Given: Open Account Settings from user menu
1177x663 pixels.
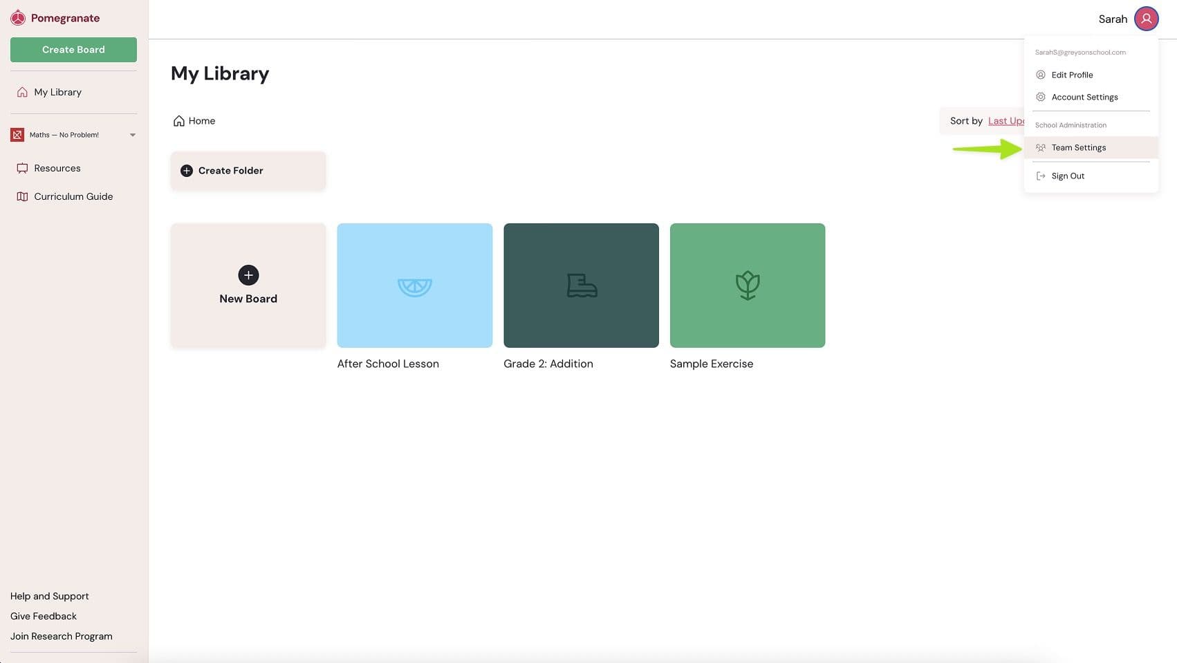Looking at the screenshot, I should [1084, 97].
